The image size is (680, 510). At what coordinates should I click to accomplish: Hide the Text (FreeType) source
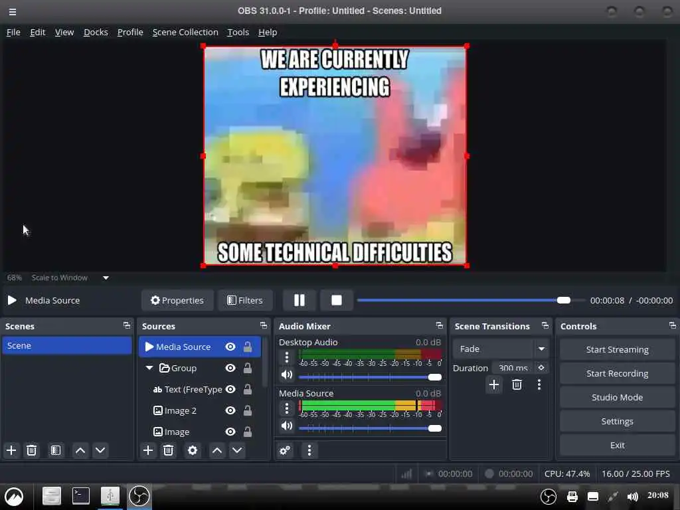coord(230,389)
